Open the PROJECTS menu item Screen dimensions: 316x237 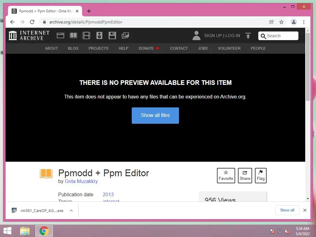click(98, 48)
